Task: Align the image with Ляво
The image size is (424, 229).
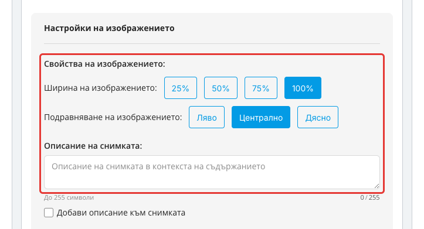Action: (206, 117)
